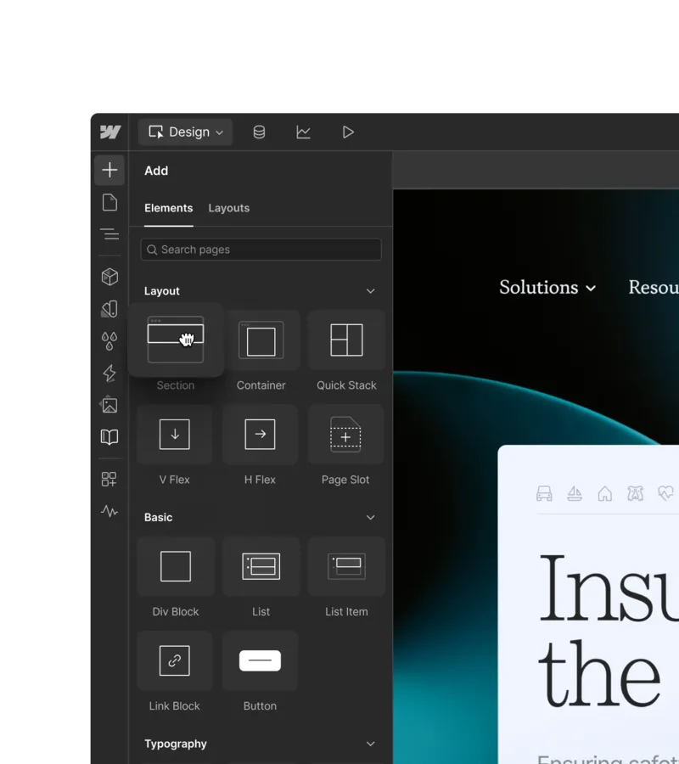This screenshot has height=764, width=679.
Task: Open the Variables panel
Action: (109, 341)
